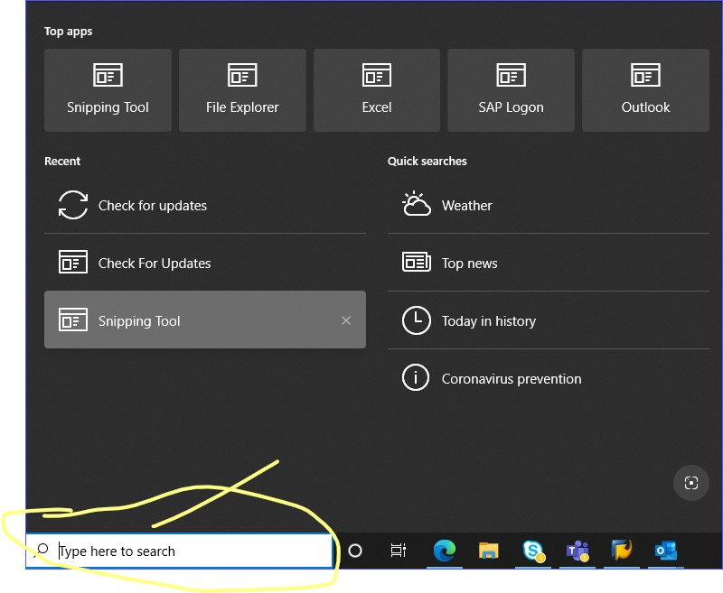Open SAP Logon tile
The image size is (723, 593).
pyautogui.click(x=511, y=90)
